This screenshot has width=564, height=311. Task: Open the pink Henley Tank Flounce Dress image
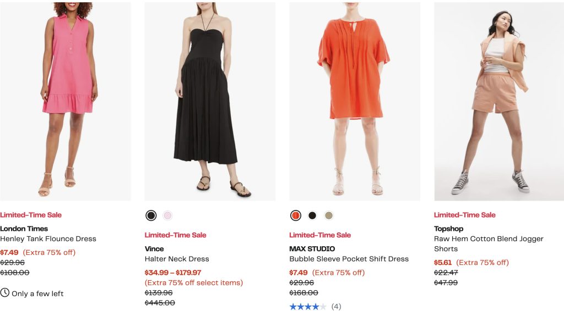[x=66, y=102]
